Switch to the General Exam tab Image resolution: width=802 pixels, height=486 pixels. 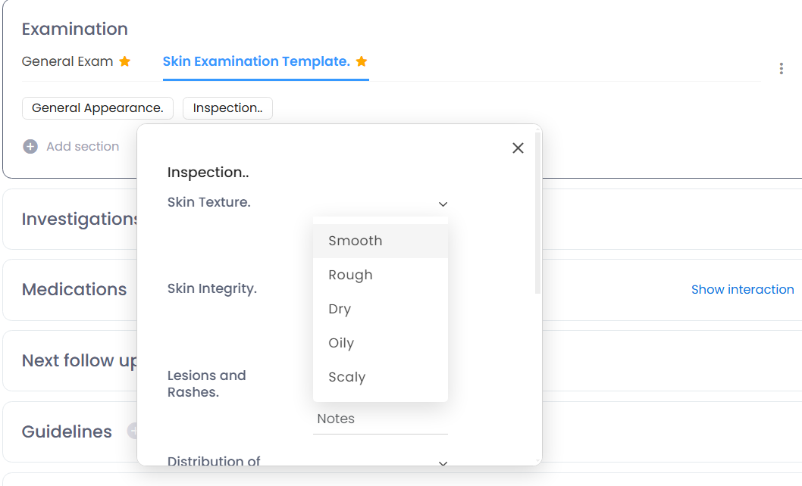[x=67, y=61]
